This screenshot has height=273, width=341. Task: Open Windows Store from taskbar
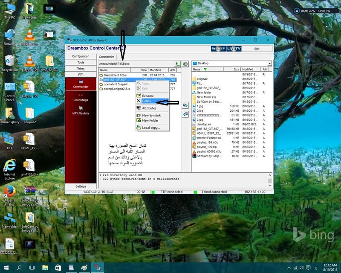click(58, 268)
